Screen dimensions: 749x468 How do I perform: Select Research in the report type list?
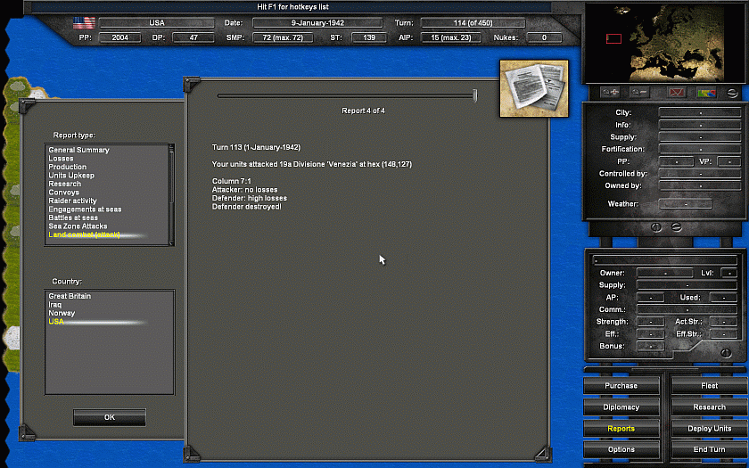pos(64,184)
